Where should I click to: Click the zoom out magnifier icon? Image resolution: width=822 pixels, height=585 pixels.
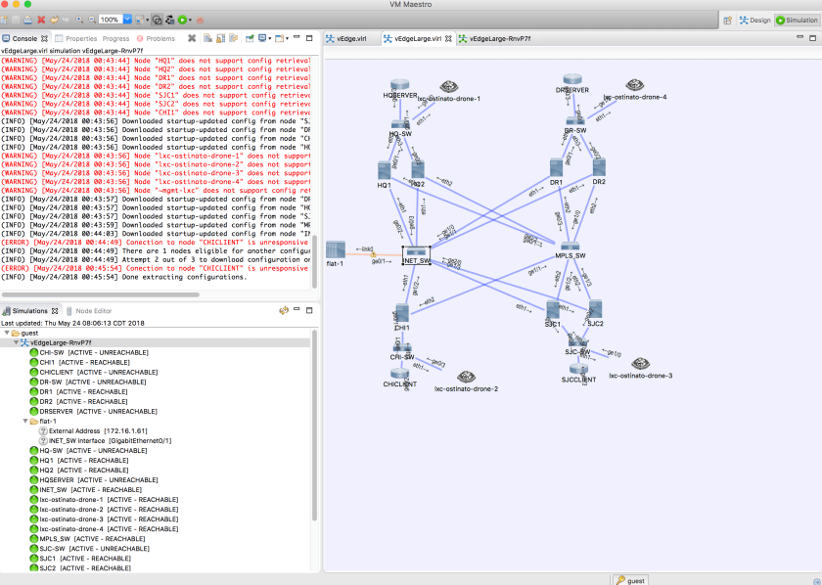point(91,20)
